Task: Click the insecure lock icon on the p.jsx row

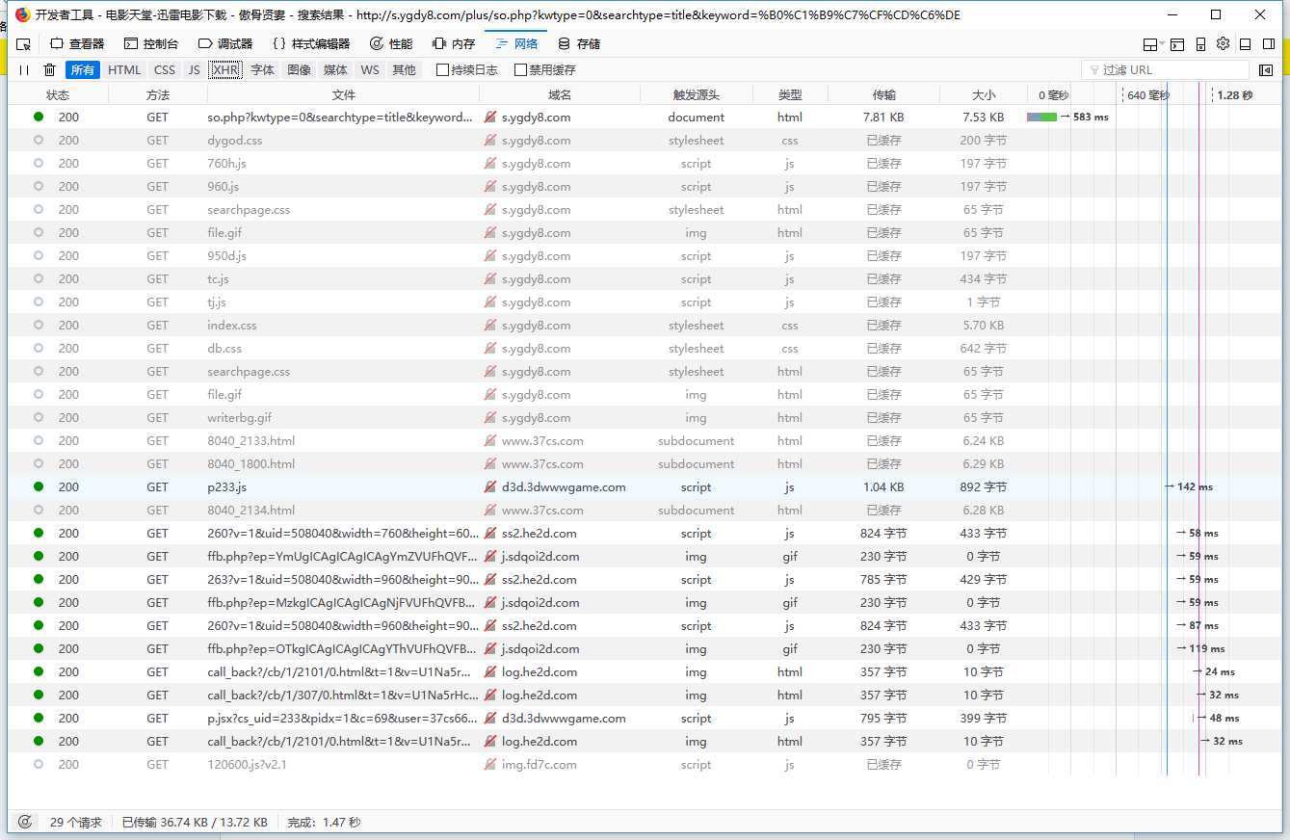Action: 491,719
